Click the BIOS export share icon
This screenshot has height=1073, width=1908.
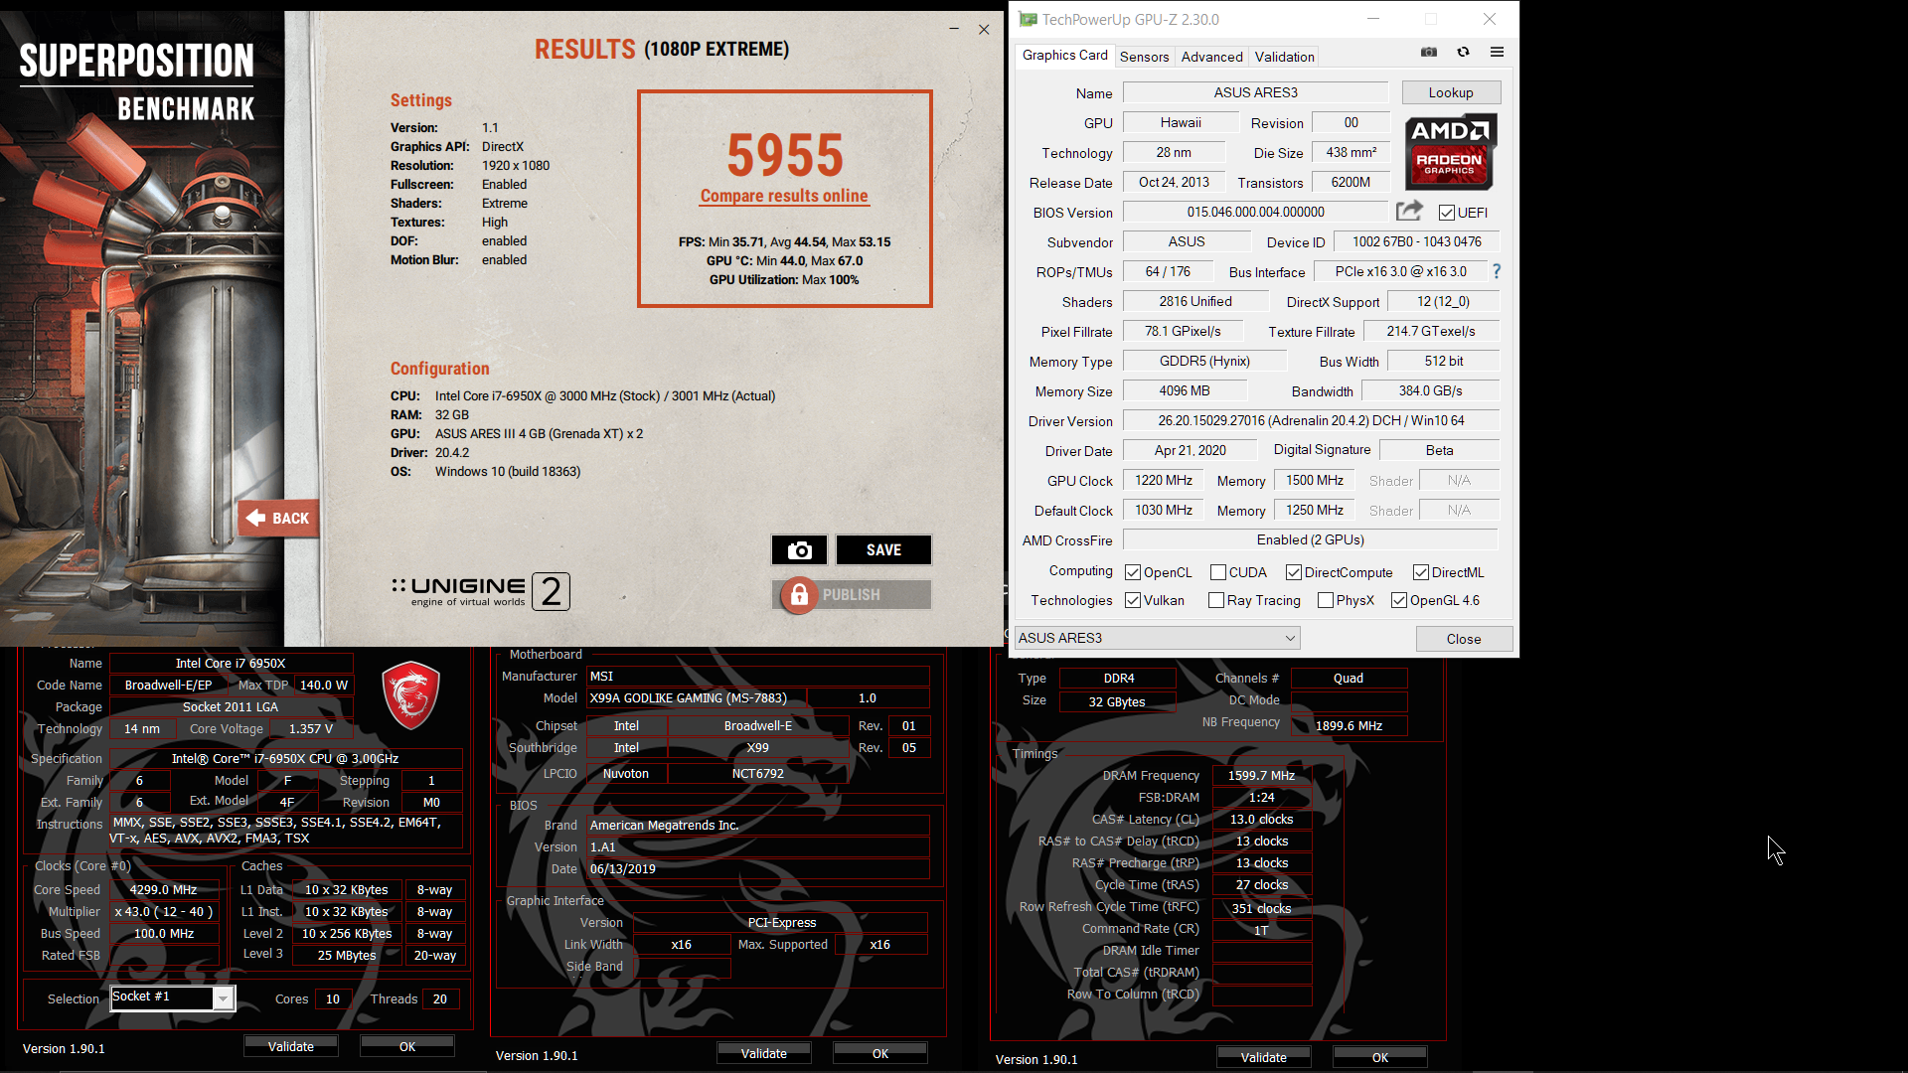(x=1409, y=211)
